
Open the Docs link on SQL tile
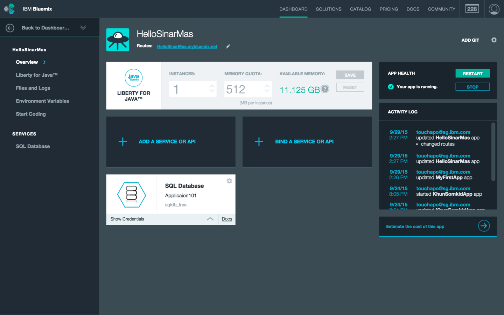(x=227, y=219)
